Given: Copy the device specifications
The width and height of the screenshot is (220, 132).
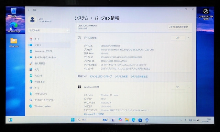Looking at the screenshot, I should point(178,38).
